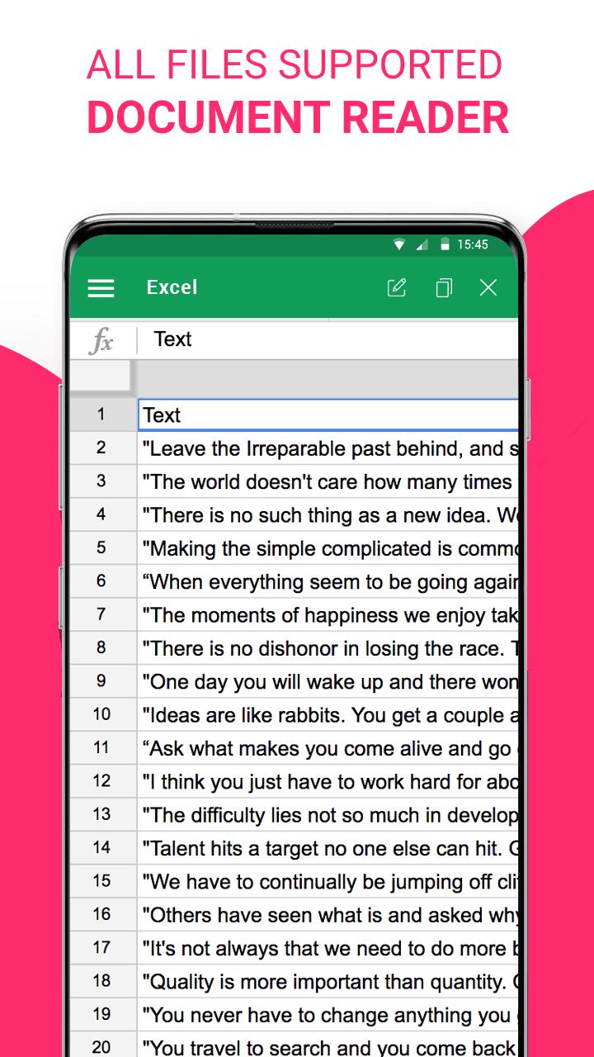Select row header 12
594x1057 pixels.
[102, 781]
